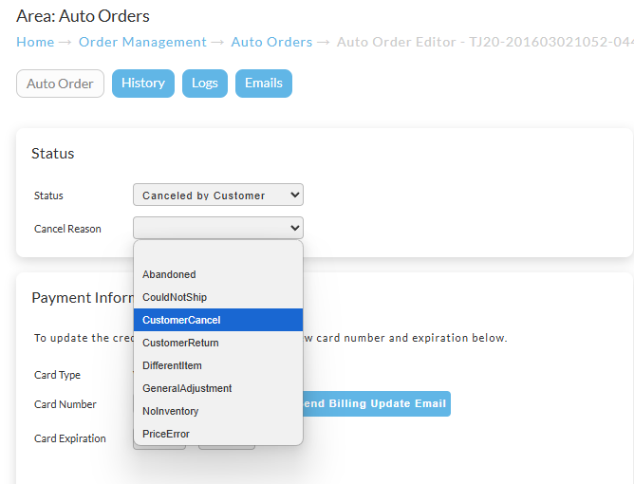The height and width of the screenshot is (484, 634).
Task: Select CouldNotShip option
Action: (x=218, y=297)
